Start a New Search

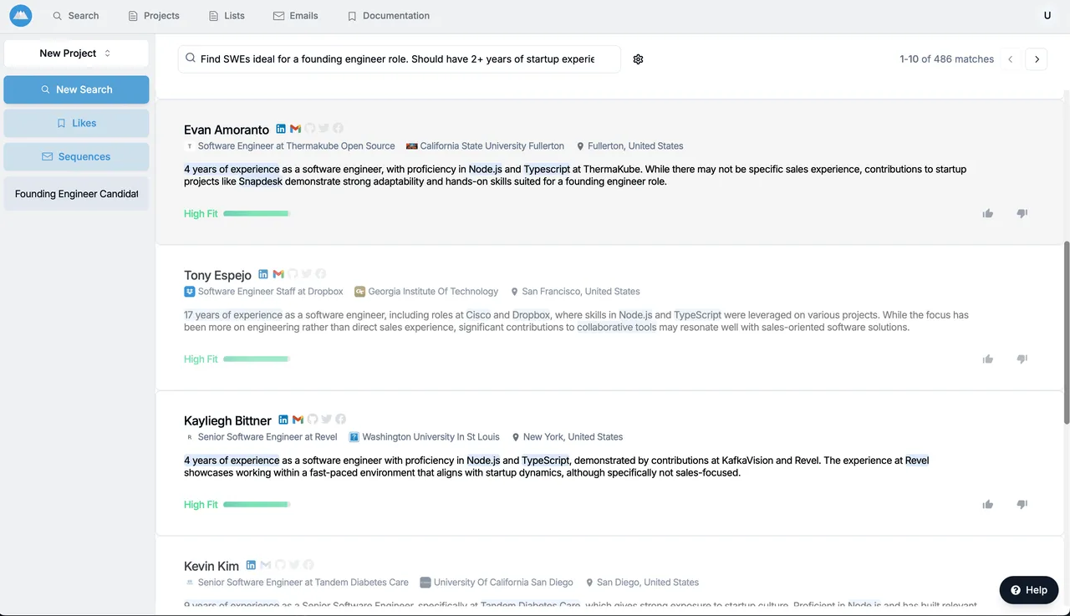click(x=76, y=89)
